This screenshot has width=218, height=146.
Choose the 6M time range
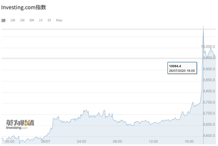point(32,20)
